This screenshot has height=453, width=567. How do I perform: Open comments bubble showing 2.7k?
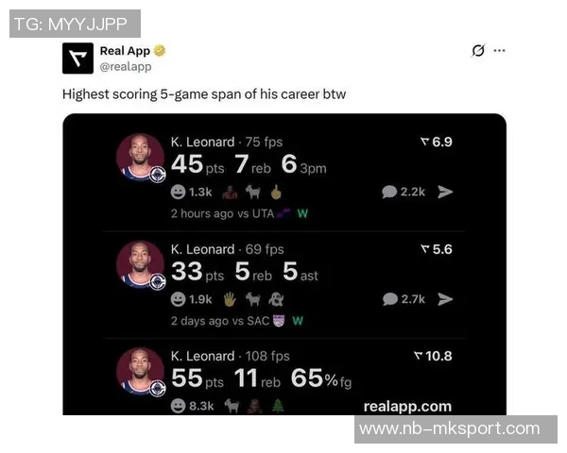404,299
